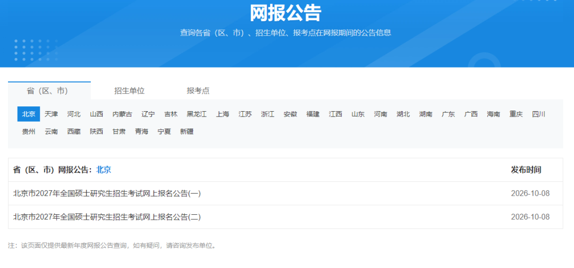574x268 pixels.
Task: Choose 天津 from the province list
Action: pos(51,114)
